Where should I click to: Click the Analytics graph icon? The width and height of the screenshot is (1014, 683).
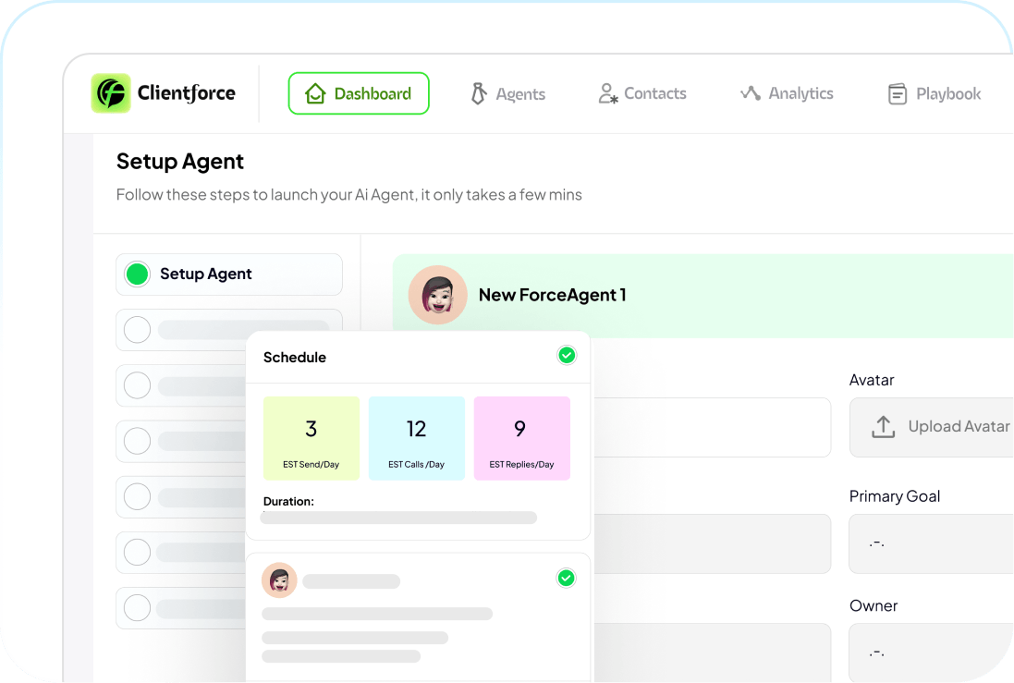750,93
